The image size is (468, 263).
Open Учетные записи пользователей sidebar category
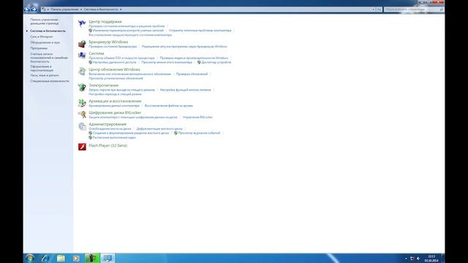(x=49, y=58)
